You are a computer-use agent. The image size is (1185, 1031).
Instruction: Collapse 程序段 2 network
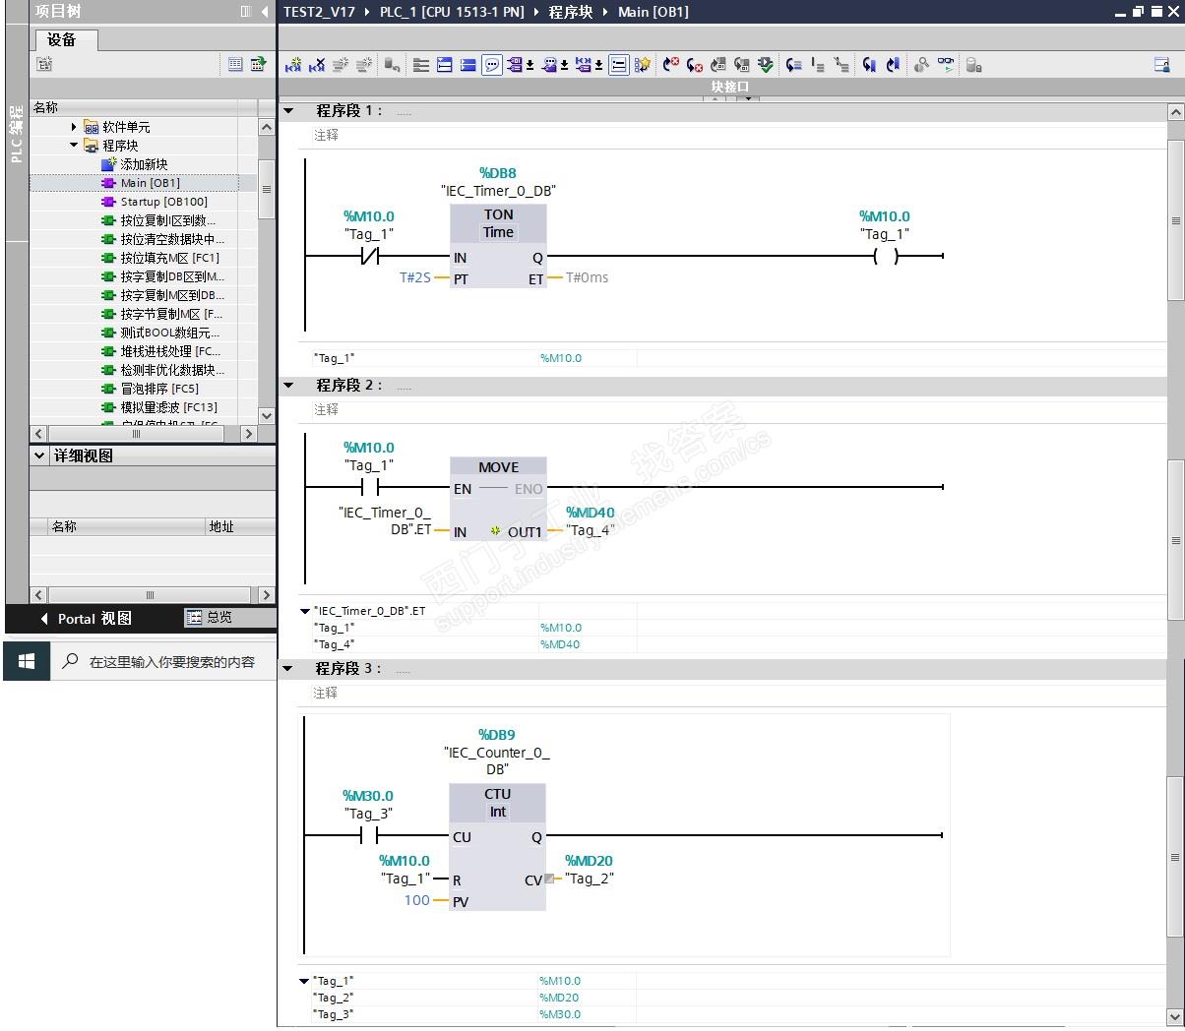pyautogui.click(x=288, y=385)
